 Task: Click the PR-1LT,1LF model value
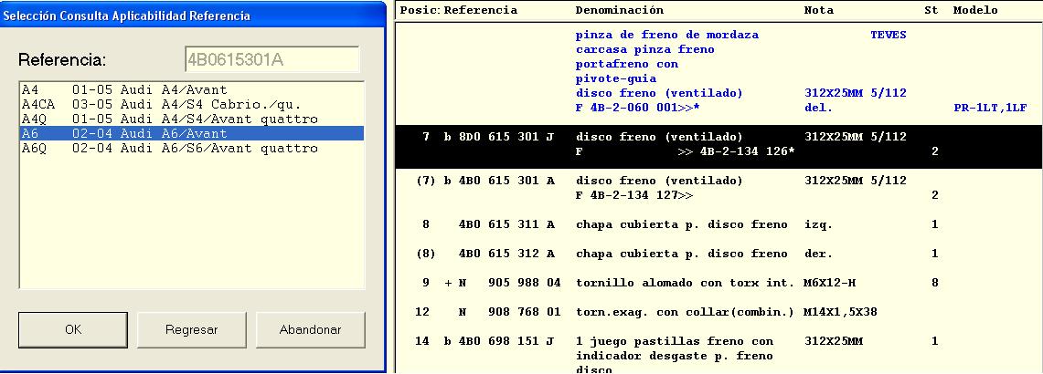(990, 108)
